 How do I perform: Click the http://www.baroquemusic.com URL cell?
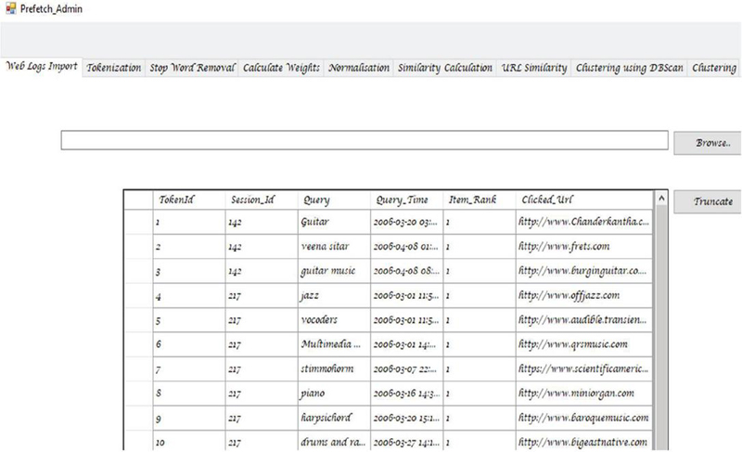tap(584, 418)
